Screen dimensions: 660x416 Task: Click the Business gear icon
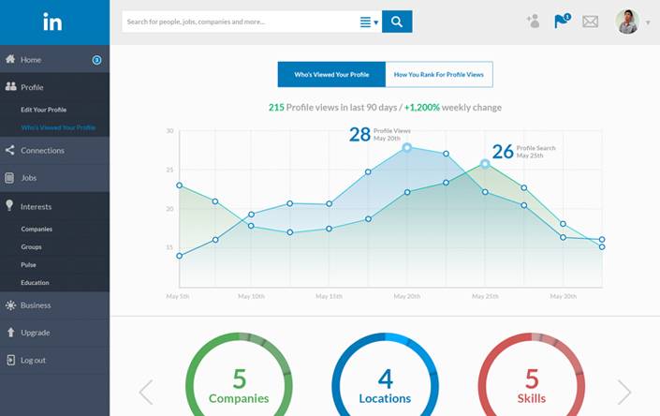coord(10,305)
